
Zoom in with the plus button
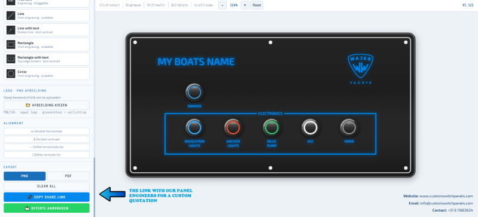pos(245,5)
